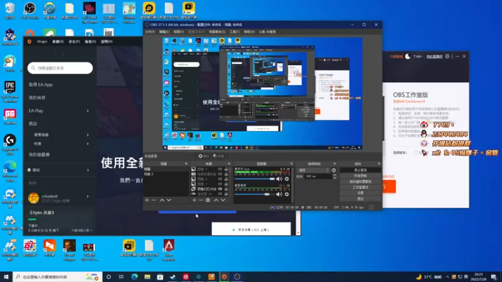Open Epic Games Launcher desktop icon

[10, 91]
